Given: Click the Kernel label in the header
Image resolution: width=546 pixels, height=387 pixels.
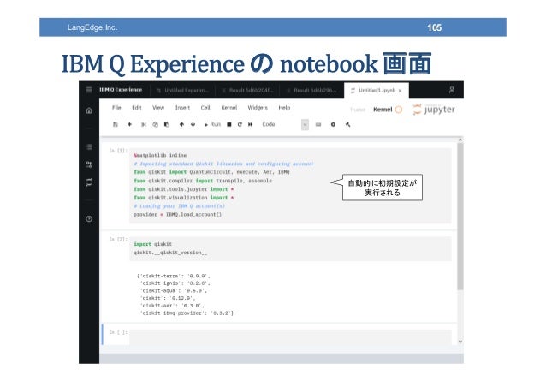Looking at the screenshot, I should (383, 110).
